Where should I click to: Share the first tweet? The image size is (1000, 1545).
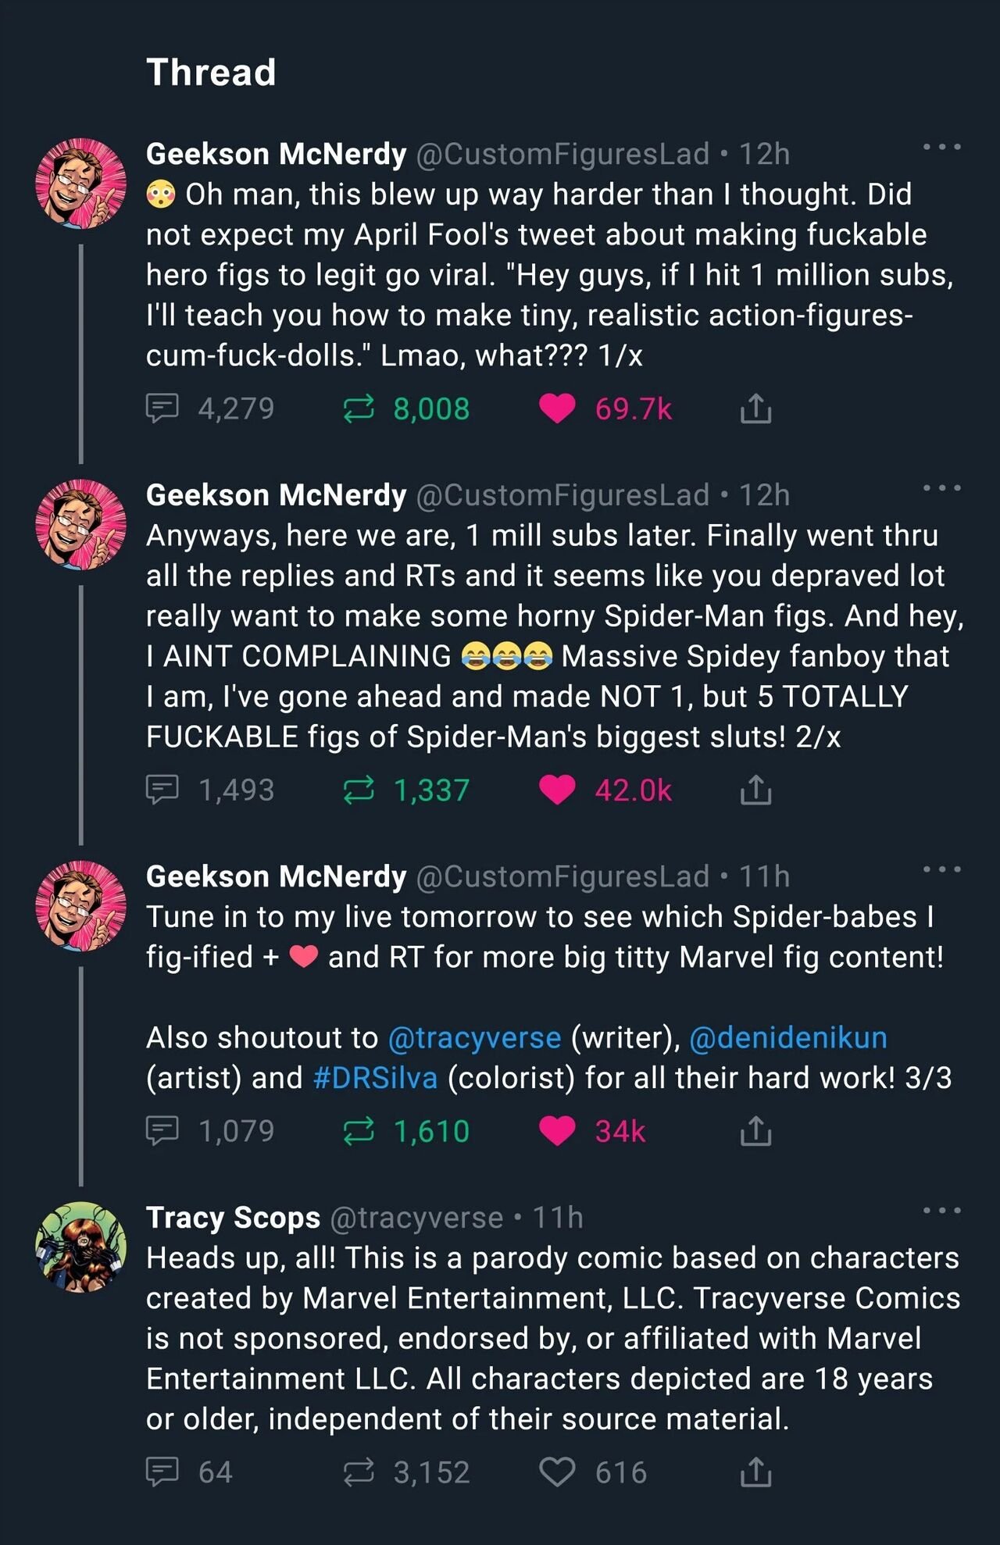pyautogui.click(x=756, y=406)
